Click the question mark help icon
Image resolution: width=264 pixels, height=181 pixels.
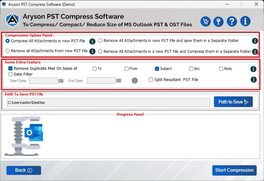pos(232,21)
